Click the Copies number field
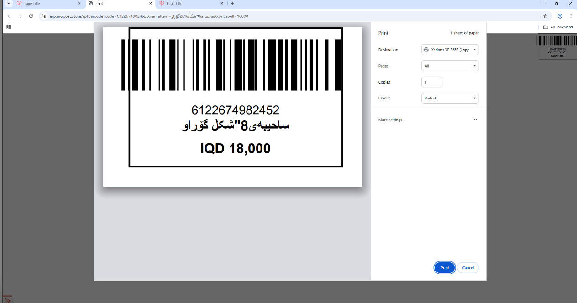 pos(431,82)
